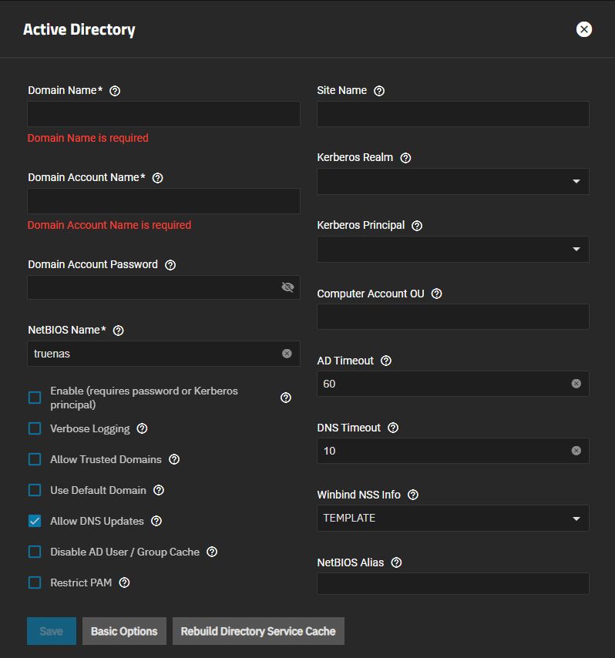This screenshot has width=615, height=658.
Task: Tick the Use Default Domain checkbox
Action: click(x=35, y=490)
